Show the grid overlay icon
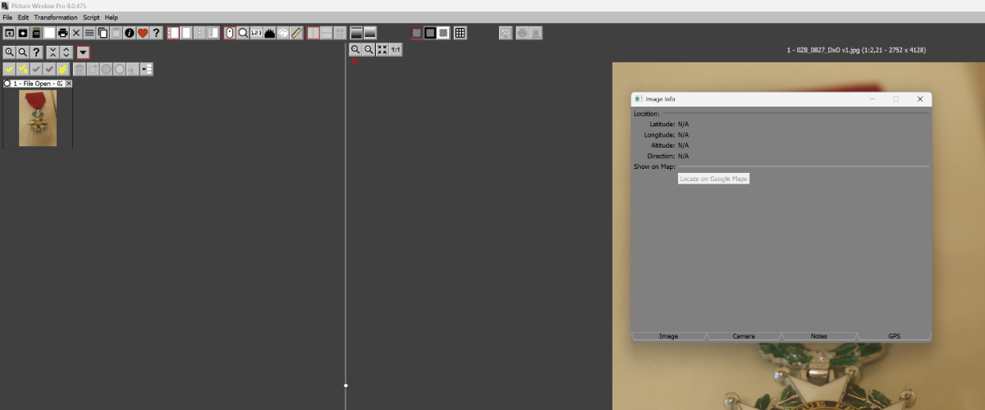 point(460,33)
